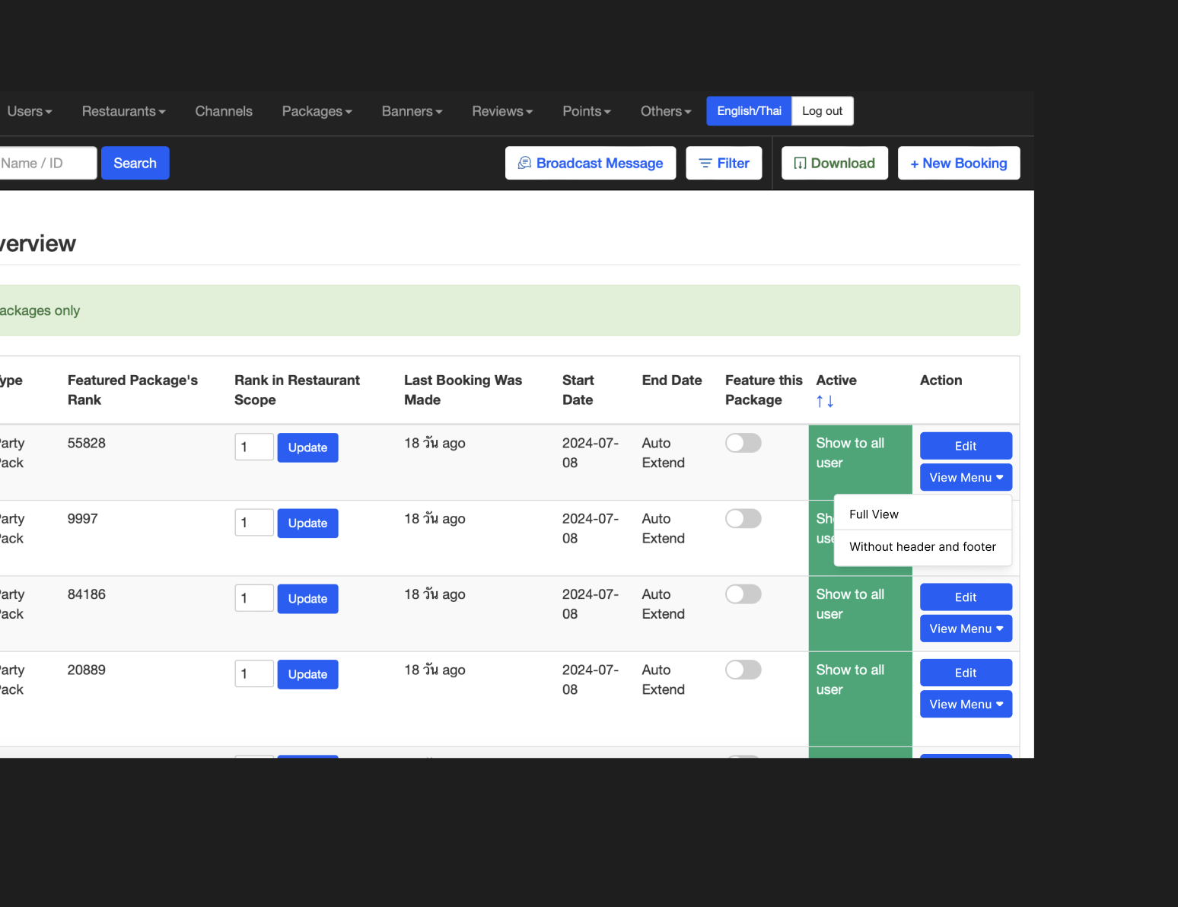Open the Packages dropdown in navbar

pyautogui.click(x=317, y=111)
